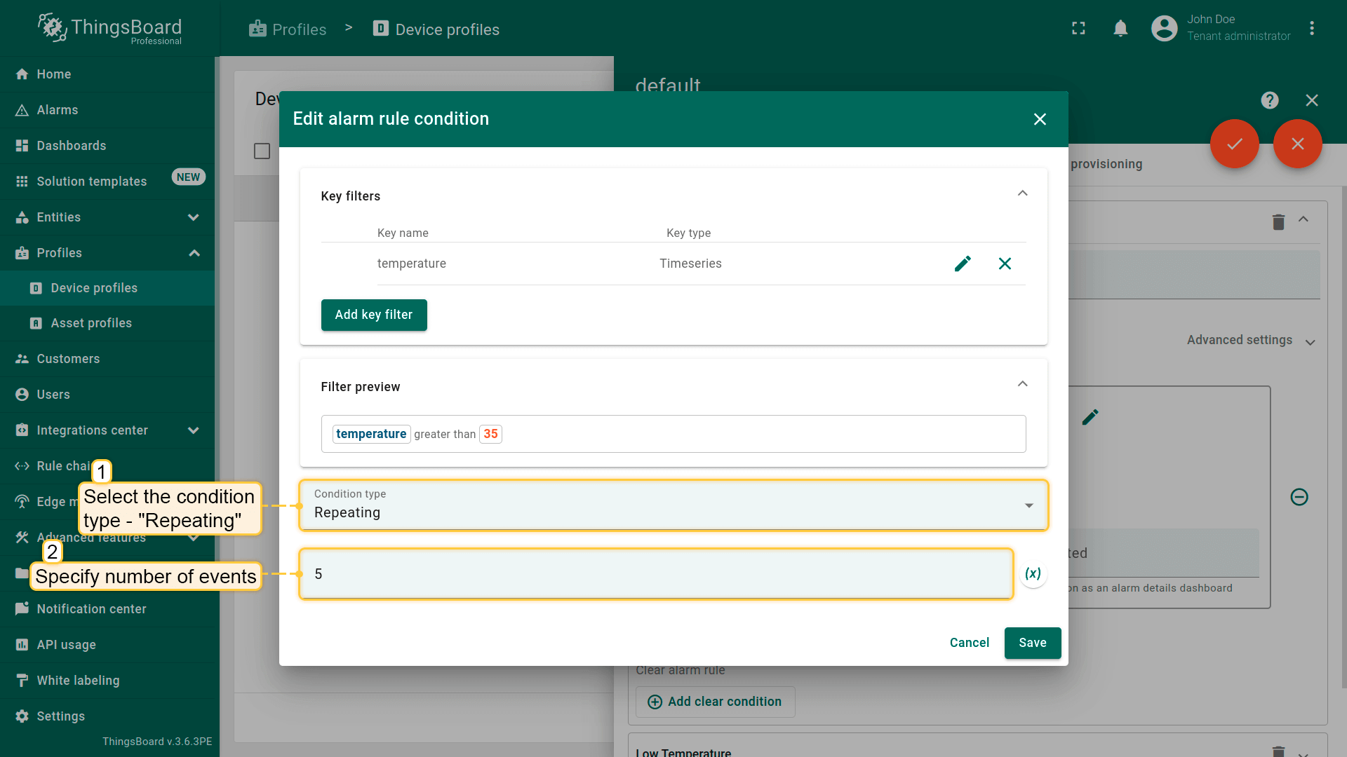This screenshot has width=1347, height=757.
Task: Open Dashboards in sidebar
Action: coord(71,146)
